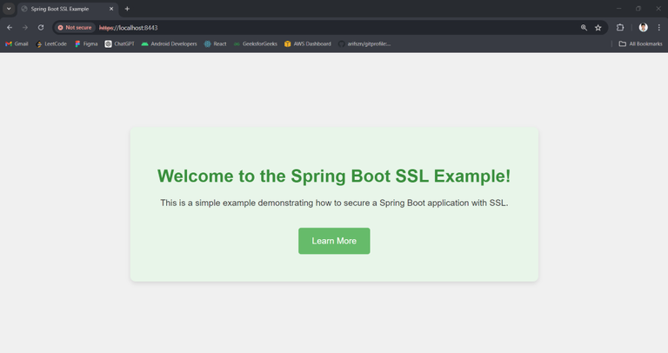Viewport: 668px width, 353px height.
Task: Minimize the browser window
Action: click(x=618, y=9)
